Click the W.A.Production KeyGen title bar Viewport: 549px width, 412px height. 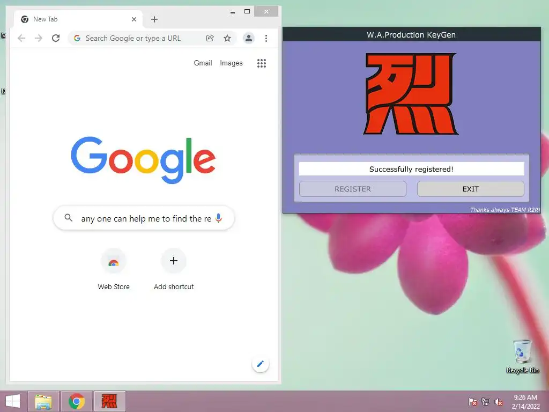click(x=411, y=35)
